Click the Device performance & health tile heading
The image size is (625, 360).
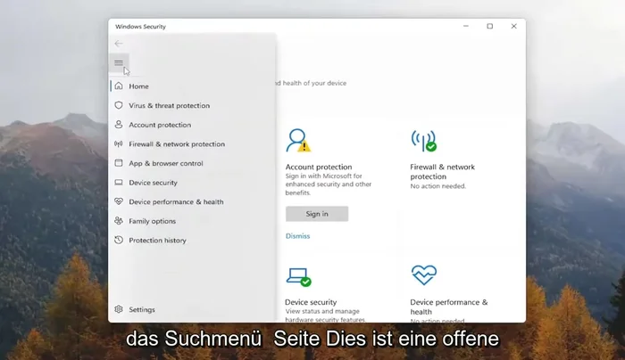tap(449, 307)
